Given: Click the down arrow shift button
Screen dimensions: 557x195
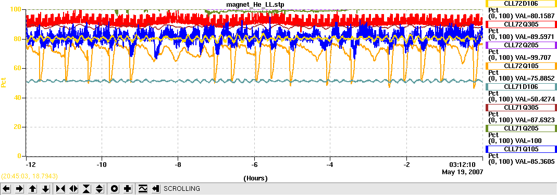Looking at the screenshot, I should [45, 189].
